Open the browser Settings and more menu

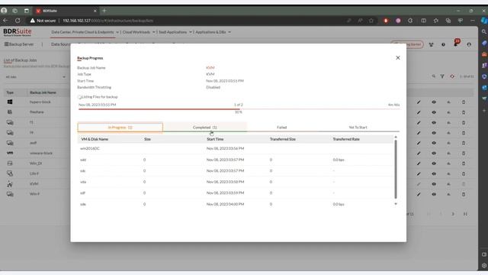tap(473, 21)
